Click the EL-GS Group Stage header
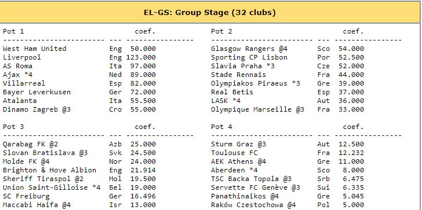The image size is (422, 210). 210,13
